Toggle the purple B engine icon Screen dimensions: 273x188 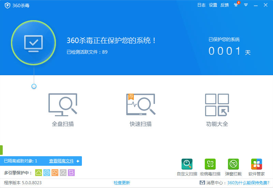[x=71, y=173]
